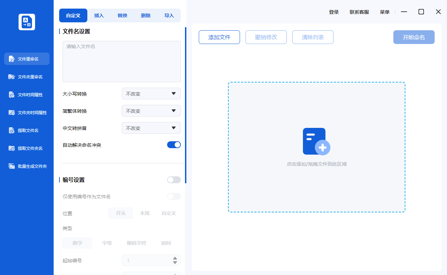Screen dimensions: 447x275
Task: Open the 文件重命名 sidebar tool
Action: (26, 59)
